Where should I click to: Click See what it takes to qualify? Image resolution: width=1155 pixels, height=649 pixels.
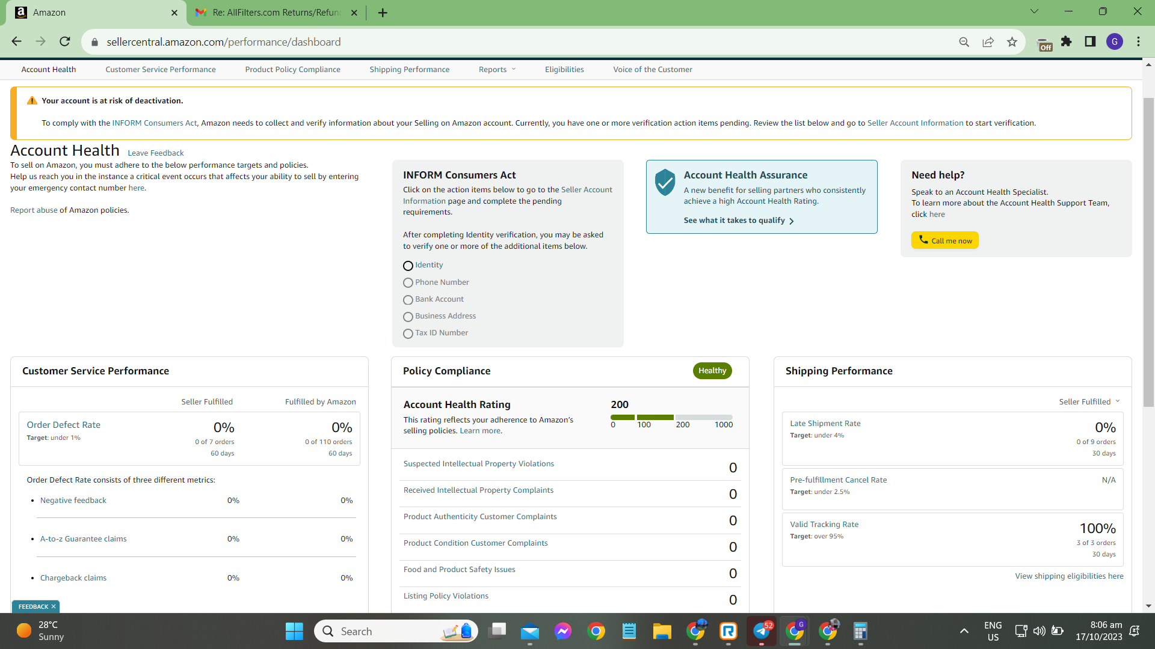(739, 221)
